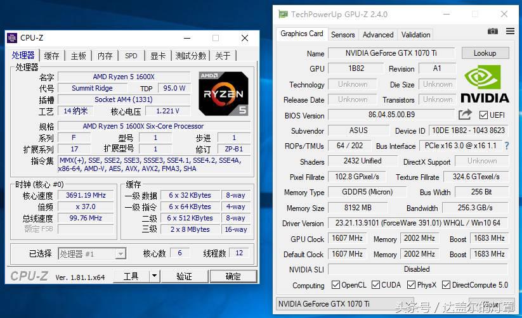The image size is (522, 318).
Task: Switch to the 处理器 tab in CPU-Z
Action: coord(23,56)
